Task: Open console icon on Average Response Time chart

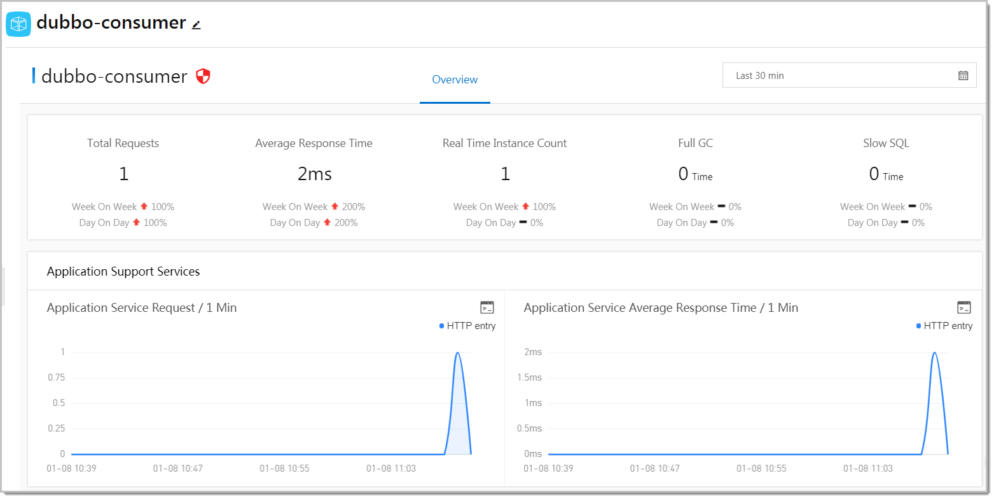Action: click(x=964, y=307)
